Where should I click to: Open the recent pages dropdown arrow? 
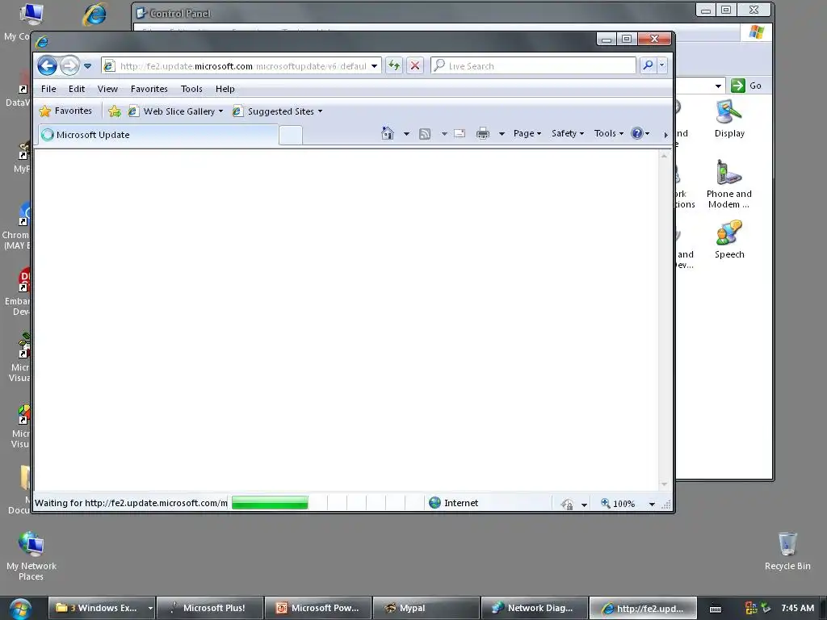pos(87,66)
